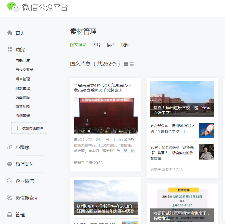Open the 全国百强中学 school cover image
This screenshot has width=225, height=224.
click(x=182, y=99)
